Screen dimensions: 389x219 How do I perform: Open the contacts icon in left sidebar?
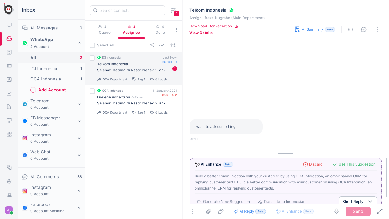[9, 80]
